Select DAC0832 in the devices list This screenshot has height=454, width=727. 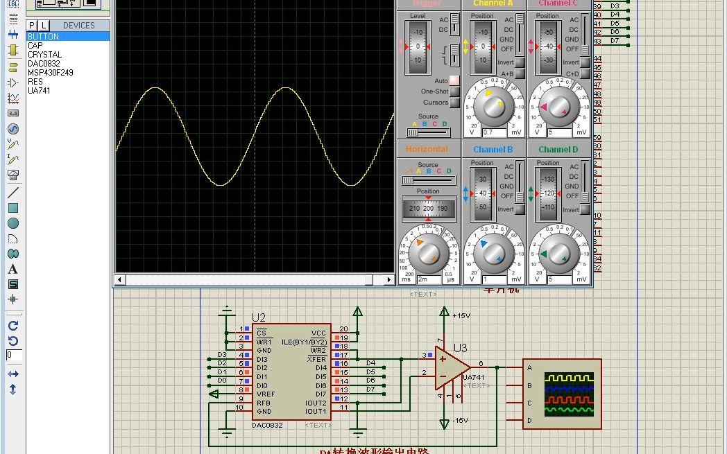pos(44,64)
